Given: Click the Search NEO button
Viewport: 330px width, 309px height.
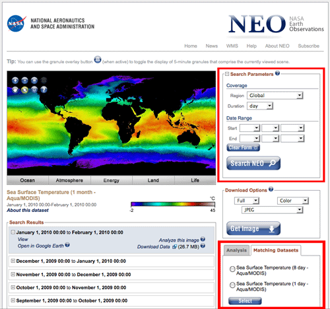Looking at the screenshot, I should pyautogui.click(x=253, y=163).
